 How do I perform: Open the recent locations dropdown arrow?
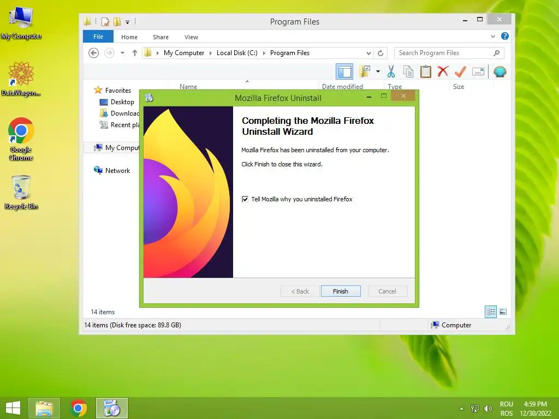click(x=122, y=53)
